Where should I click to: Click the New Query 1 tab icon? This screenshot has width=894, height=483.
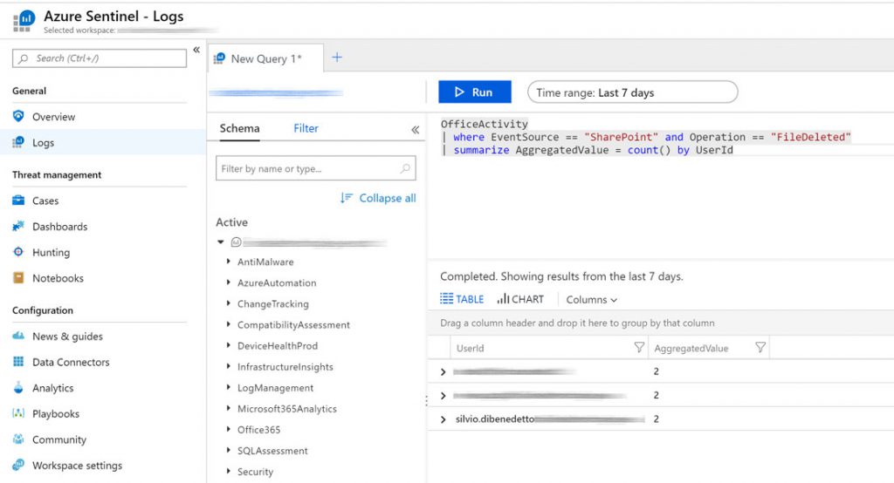tap(219, 58)
